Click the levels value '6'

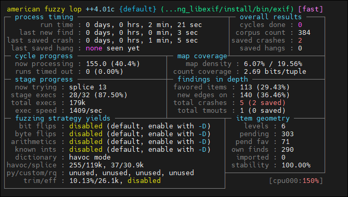(283, 126)
